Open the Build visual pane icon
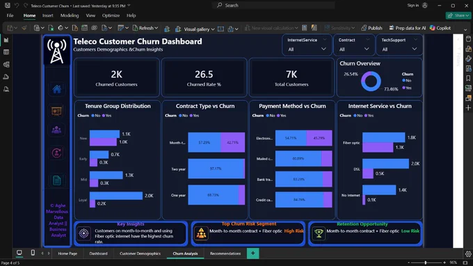 tap(468, 49)
